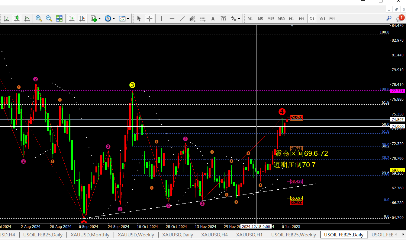
Task: Open the USOIL.FEB25,Weekly chart tab
Action: tap(294, 235)
